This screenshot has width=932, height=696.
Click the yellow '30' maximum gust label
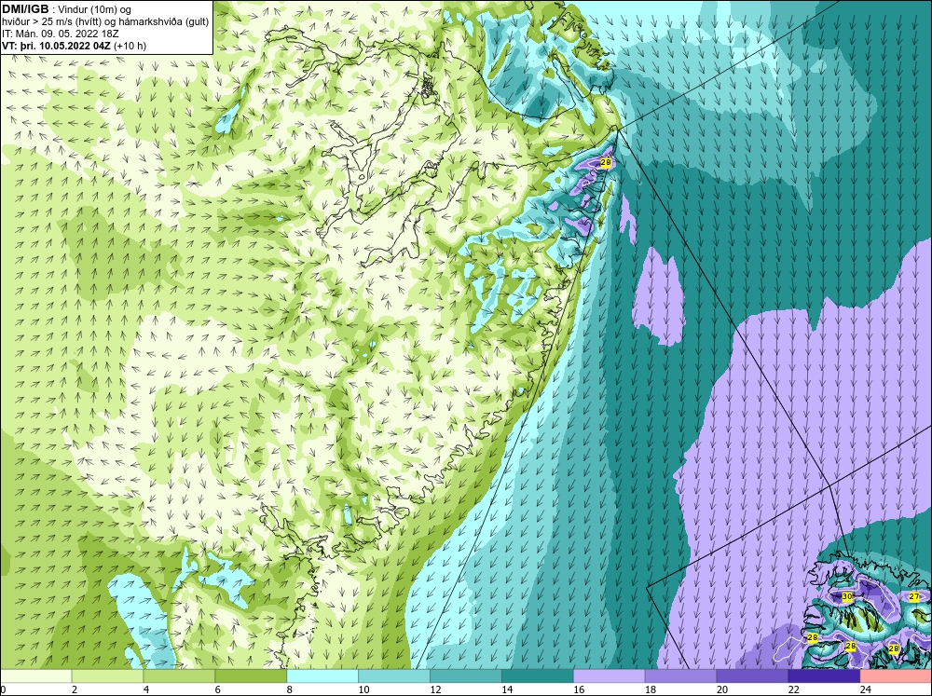(x=847, y=596)
